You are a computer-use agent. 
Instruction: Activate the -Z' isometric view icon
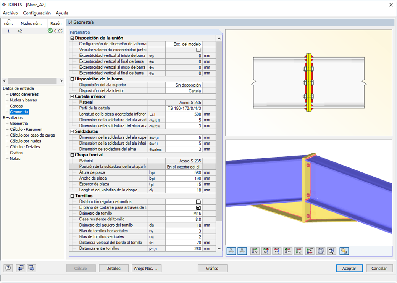click(309, 251)
